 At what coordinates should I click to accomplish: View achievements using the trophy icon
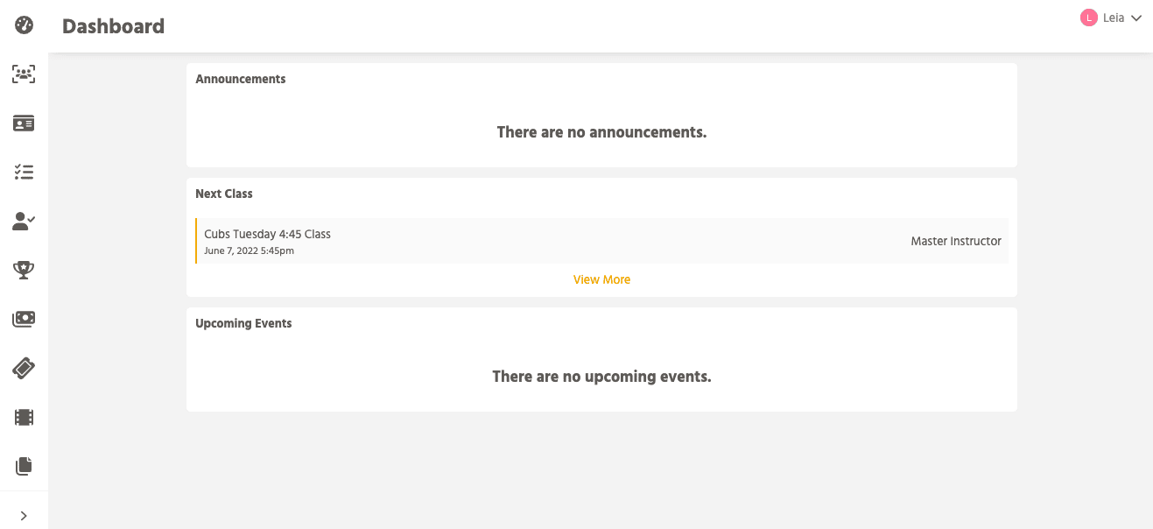pyautogui.click(x=24, y=270)
